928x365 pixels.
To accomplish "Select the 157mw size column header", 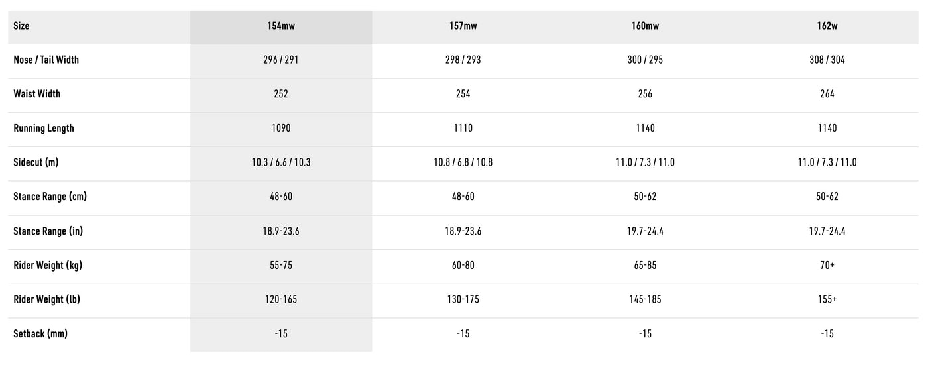I will (463, 26).
